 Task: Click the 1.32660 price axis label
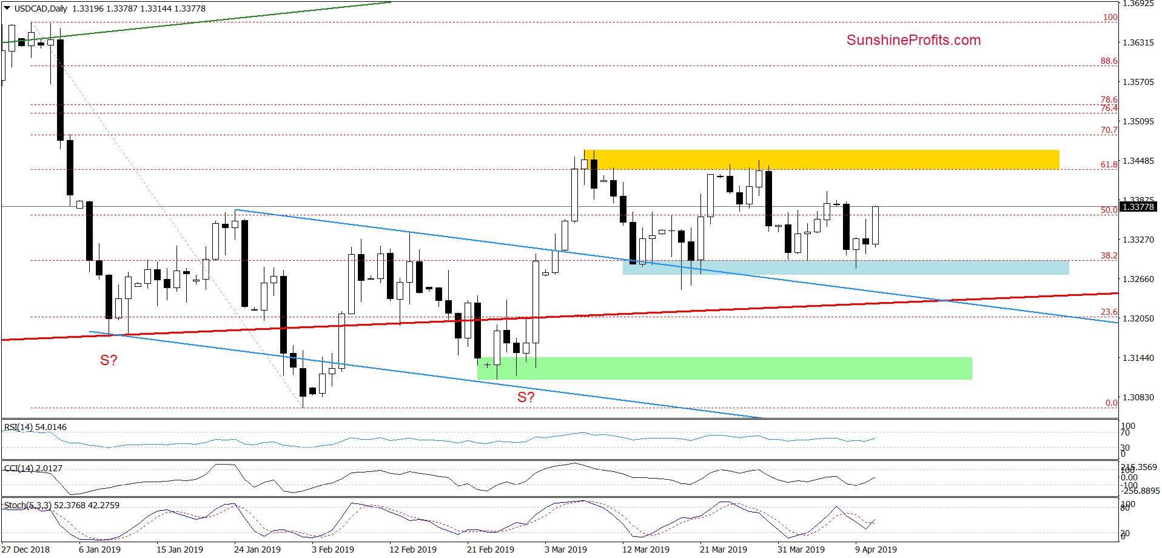[1138, 279]
